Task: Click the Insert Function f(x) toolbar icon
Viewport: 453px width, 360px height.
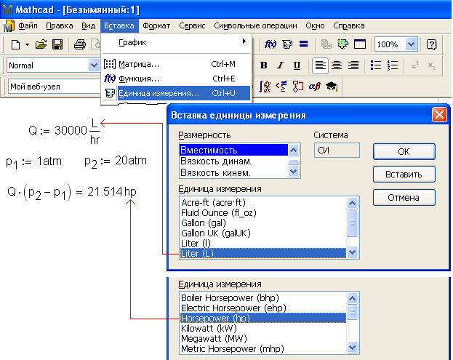Action: click(270, 44)
